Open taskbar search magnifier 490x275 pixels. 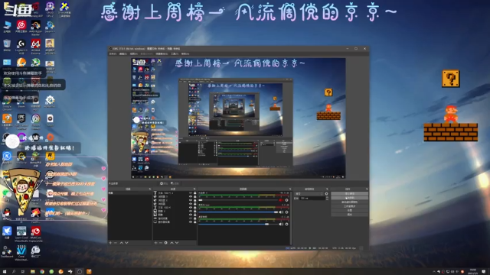(14, 272)
